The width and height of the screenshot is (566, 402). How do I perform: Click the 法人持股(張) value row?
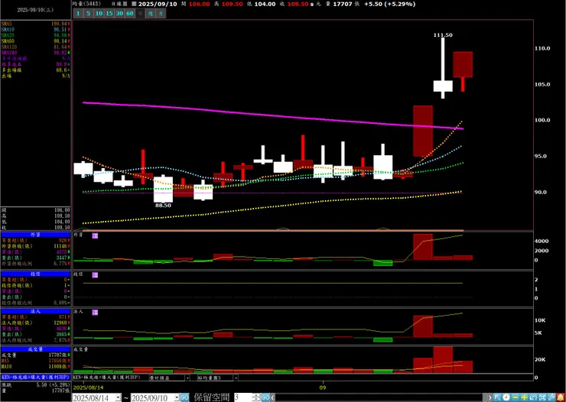[x=35, y=323]
